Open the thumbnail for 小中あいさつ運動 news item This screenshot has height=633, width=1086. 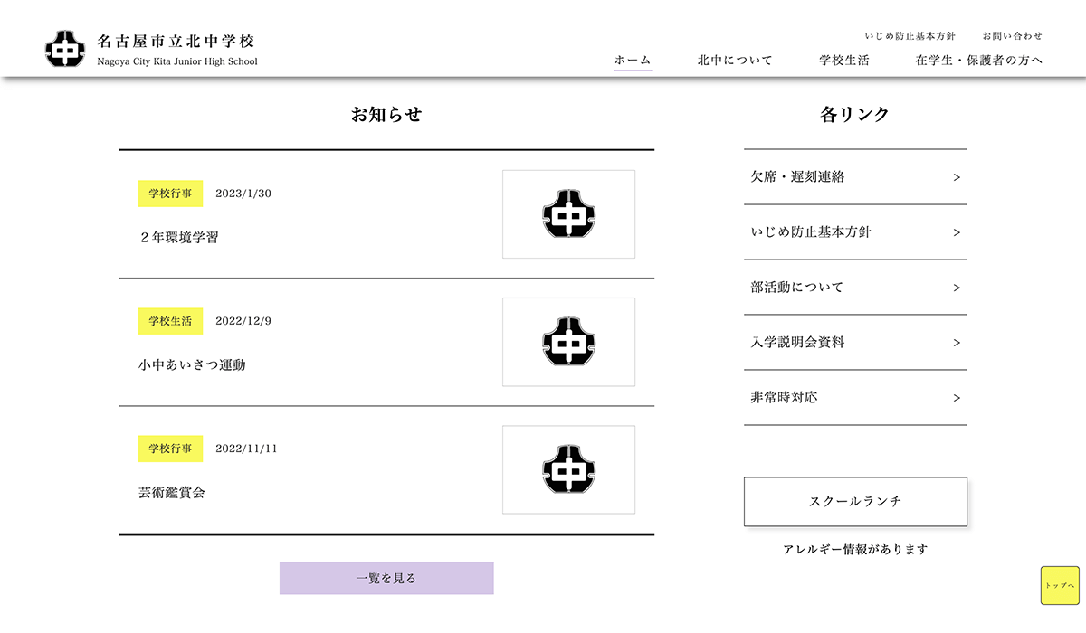point(568,341)
